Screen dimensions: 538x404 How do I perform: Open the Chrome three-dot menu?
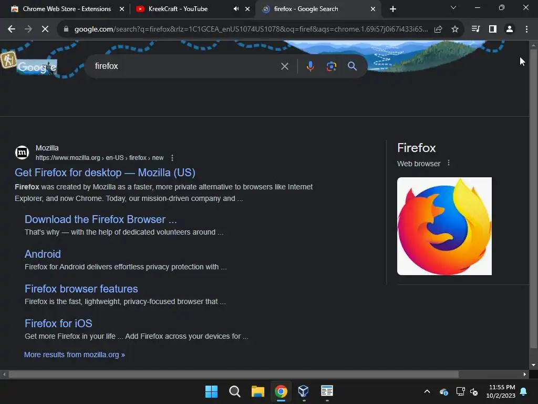pyautogui.click(x=526, y=29)
